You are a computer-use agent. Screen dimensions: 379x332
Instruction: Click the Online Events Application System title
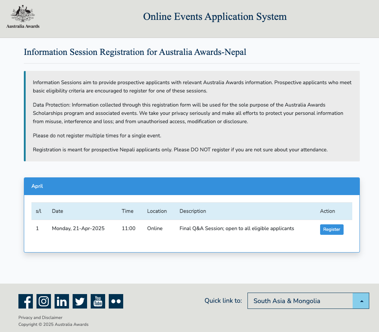pyautogui.click(x=215, y=17)
